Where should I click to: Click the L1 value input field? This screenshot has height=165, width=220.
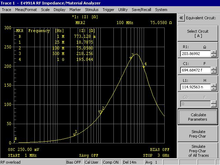pos(196,87)
